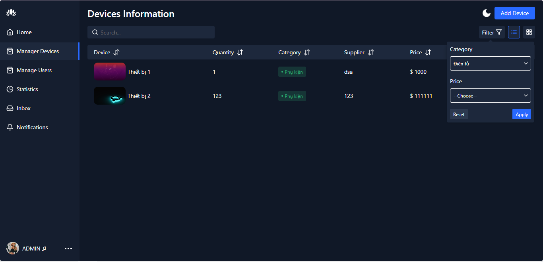Switch to grid view layout
Viewport: 543px width, 262px height.
pos(529,32)
